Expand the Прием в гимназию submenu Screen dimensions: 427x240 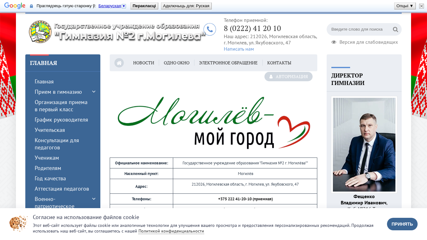pos(93,92)
